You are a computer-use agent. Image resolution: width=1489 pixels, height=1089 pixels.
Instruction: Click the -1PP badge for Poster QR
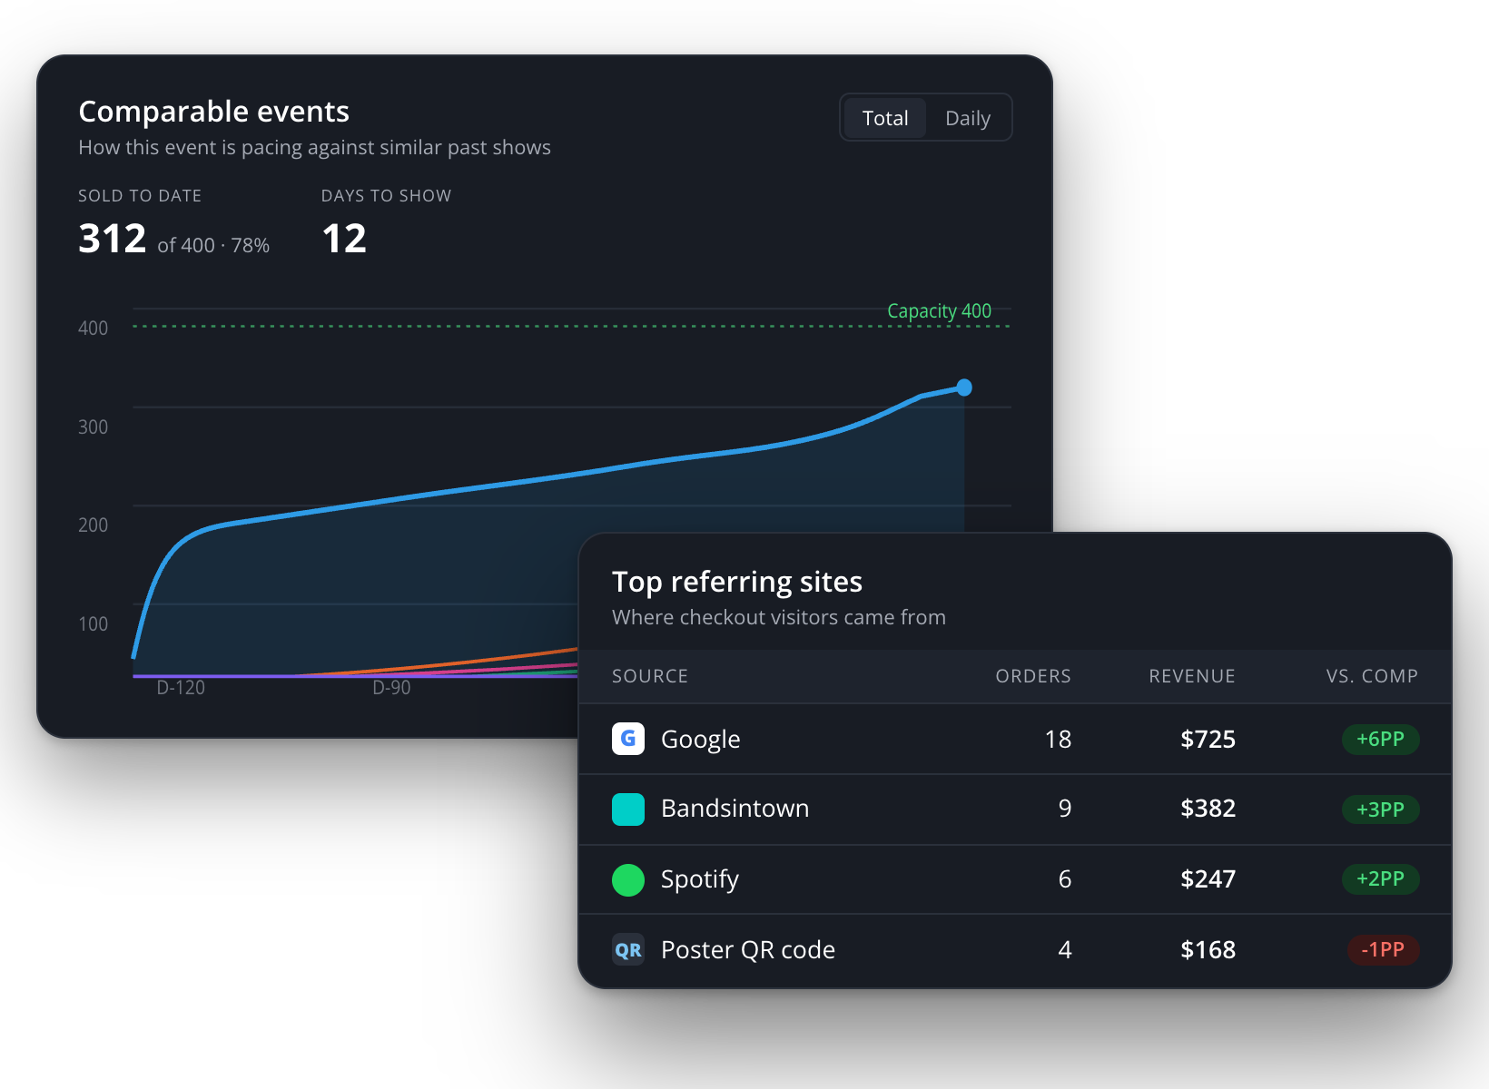(1383, 949)
